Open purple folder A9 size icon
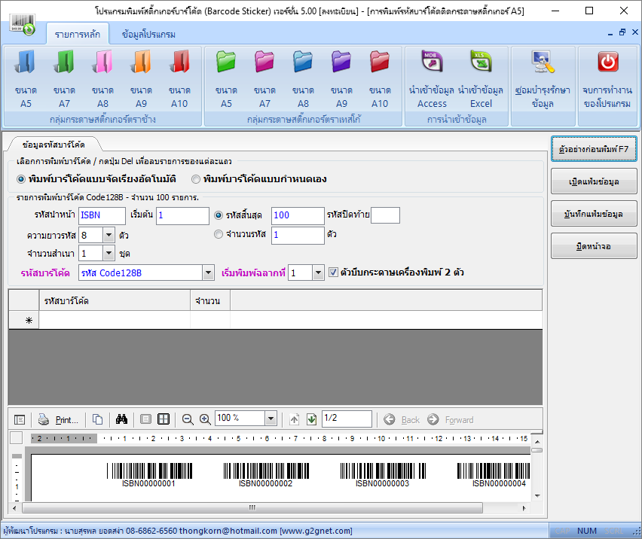This screenshot has width=642, height=539. (x=341, y=78)
